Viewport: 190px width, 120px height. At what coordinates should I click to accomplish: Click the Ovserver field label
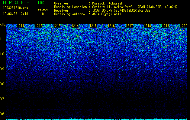pos(61,3)
